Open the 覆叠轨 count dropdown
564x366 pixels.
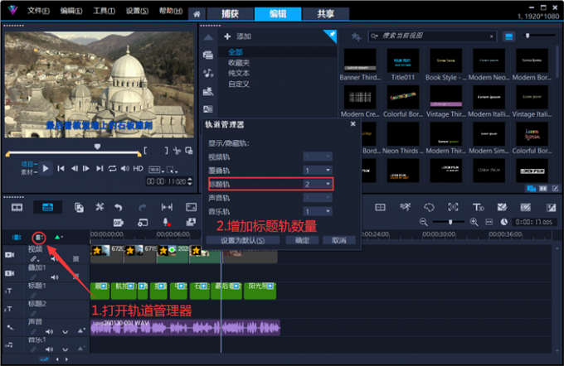point(328,170)
